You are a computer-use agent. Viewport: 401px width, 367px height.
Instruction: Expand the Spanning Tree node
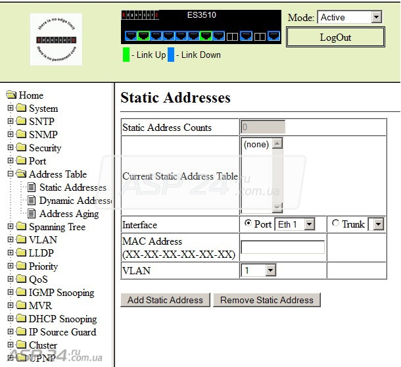point(11,226)
